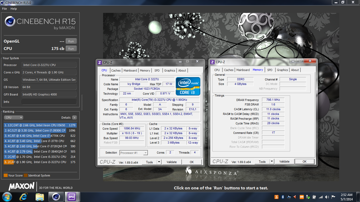Click the orange Your Score legend swatch
Viewport: 360px width, 202px height.
coord(6,175)
